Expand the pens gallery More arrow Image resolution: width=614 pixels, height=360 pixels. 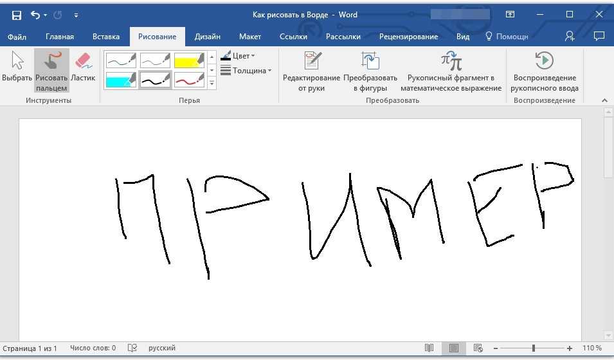212,84
